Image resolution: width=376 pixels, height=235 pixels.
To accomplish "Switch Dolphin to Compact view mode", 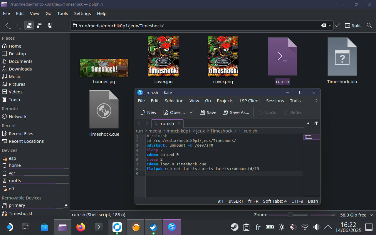I will point(39,25).
